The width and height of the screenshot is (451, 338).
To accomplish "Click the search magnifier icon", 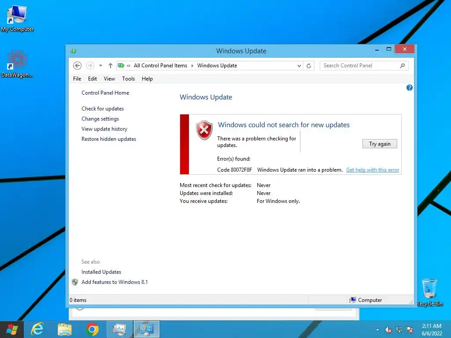I will tap(403, 66).
